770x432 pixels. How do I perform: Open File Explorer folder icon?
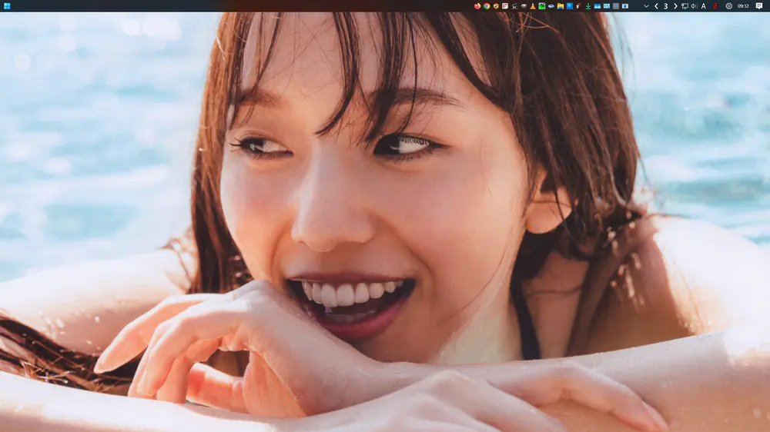(561, 5)
